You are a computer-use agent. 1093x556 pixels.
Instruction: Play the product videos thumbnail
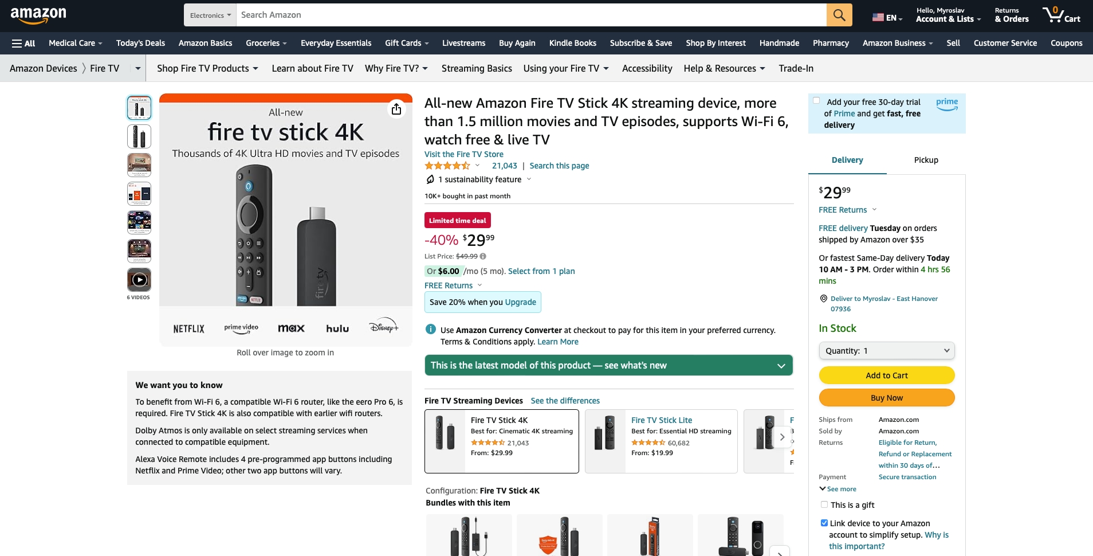139,280
